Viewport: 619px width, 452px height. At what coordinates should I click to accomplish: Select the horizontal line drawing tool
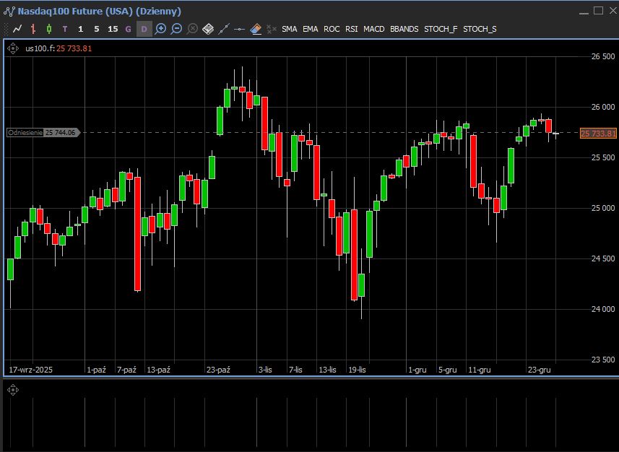click(240, 29)
